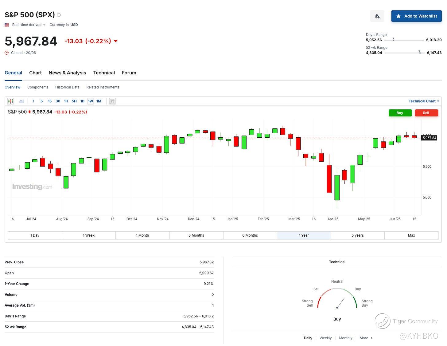The height and width of the screenshot is (346, 447).
Task: Select Daily technical timeframe
Action: pyautogui.click(x=308, y=338)
